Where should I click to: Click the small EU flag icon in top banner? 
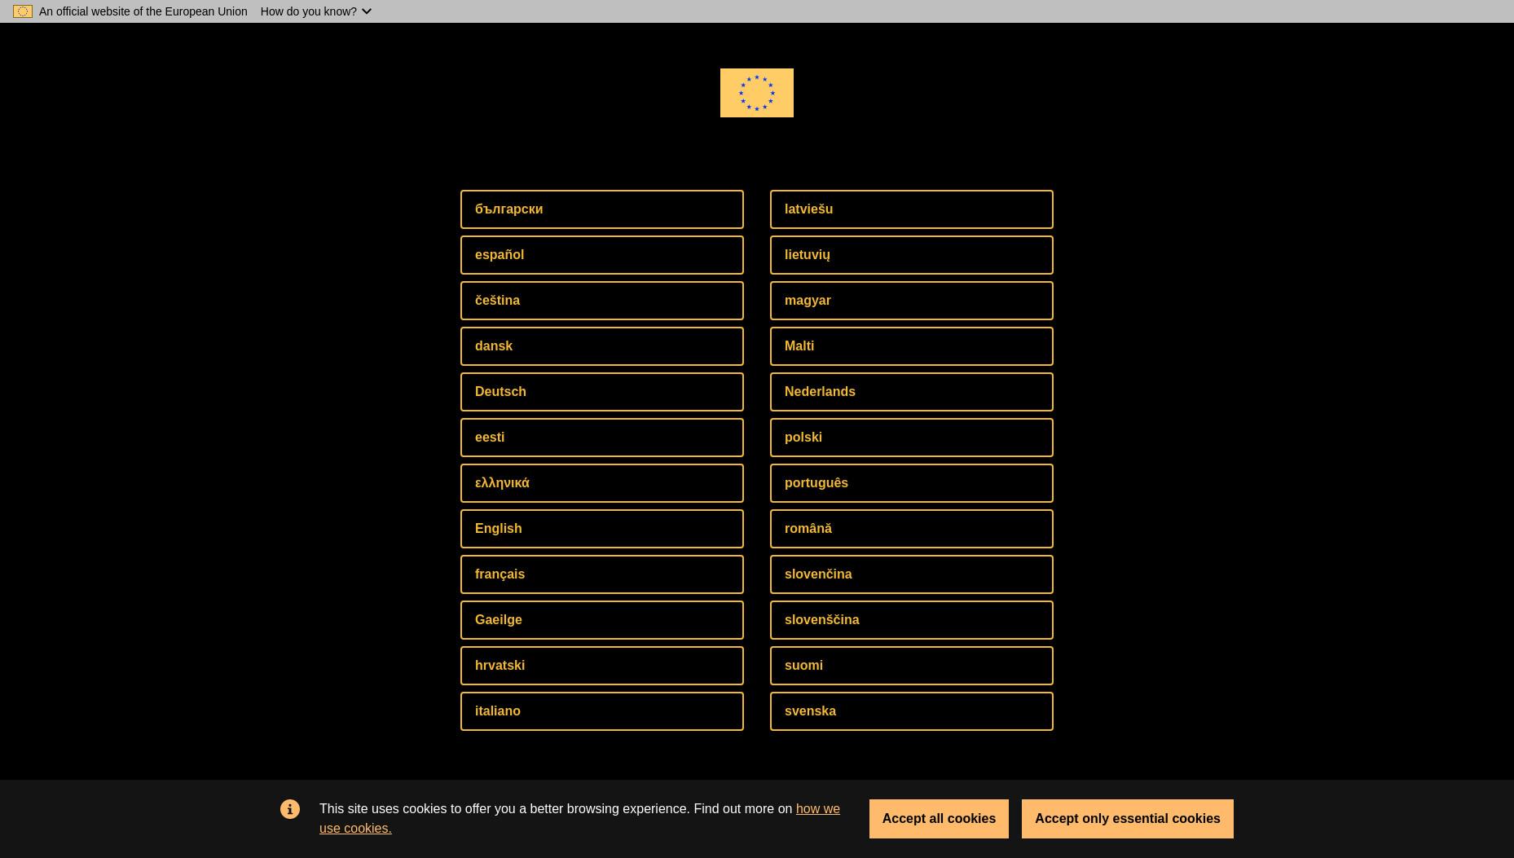tap(23, 11)
